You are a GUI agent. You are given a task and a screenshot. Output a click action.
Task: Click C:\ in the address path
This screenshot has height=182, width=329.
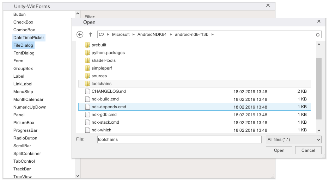[x=102, y=34]
